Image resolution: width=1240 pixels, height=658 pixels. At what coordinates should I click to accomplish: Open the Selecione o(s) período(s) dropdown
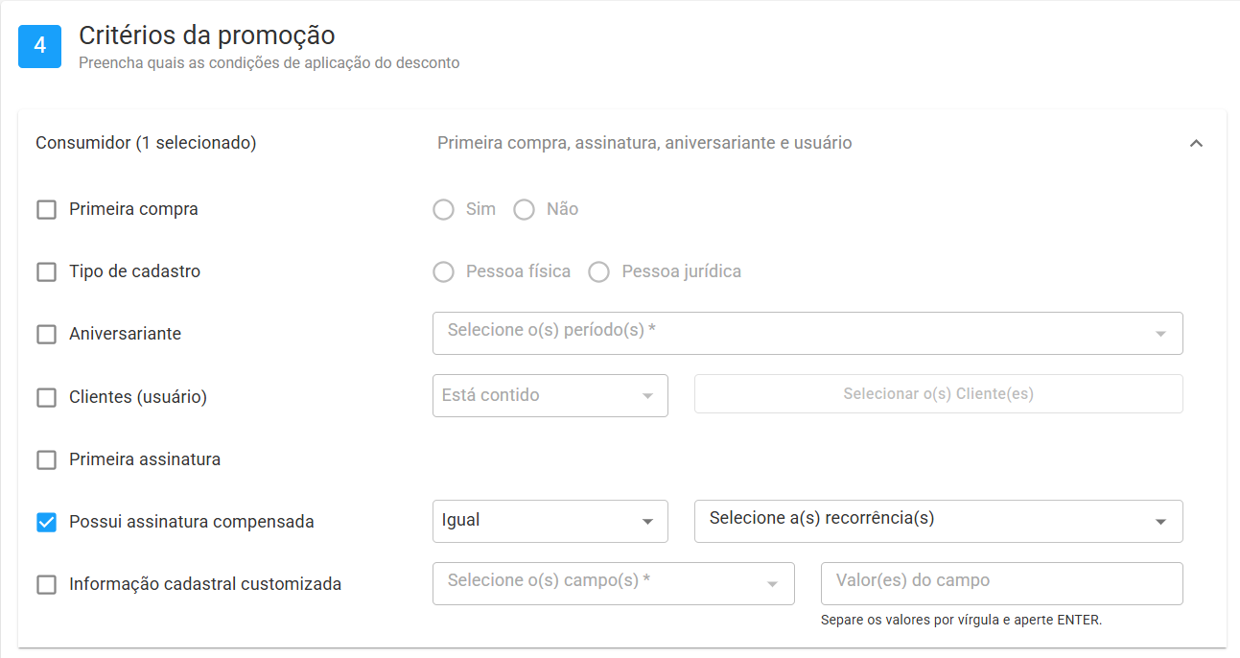tap(807, 333)
